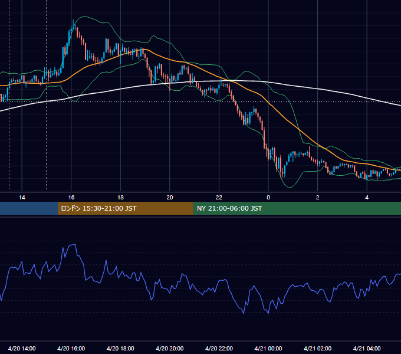Click the '4/21 02:00' date label
The width and height of the screenshot is (401, 354).
(318, 348)
